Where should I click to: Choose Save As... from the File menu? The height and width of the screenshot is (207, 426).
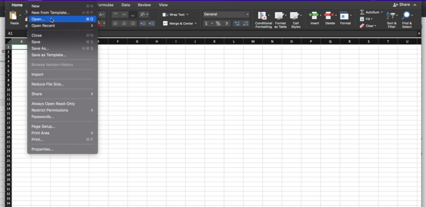pyautogui.click(x=40, y=49)
